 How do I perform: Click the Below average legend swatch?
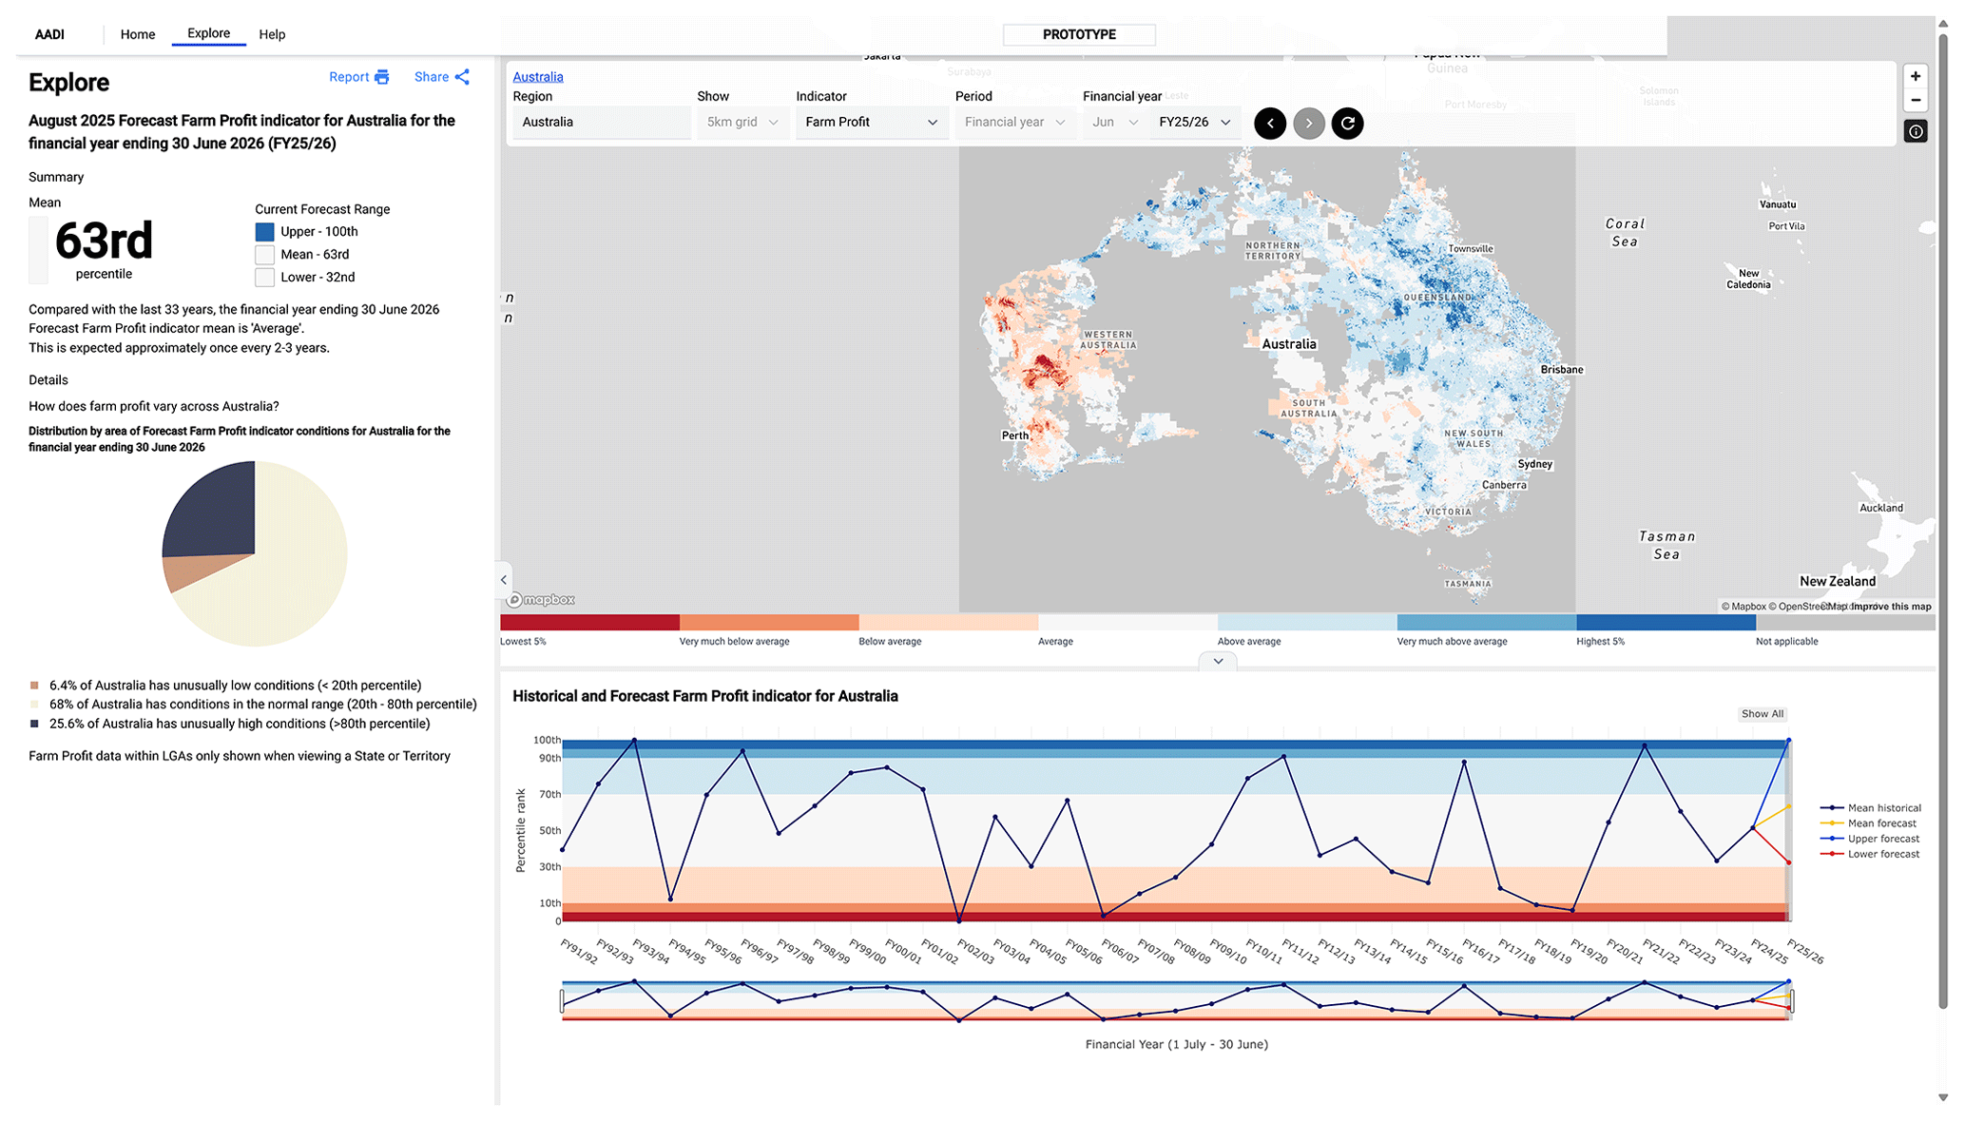coord(949,623)
